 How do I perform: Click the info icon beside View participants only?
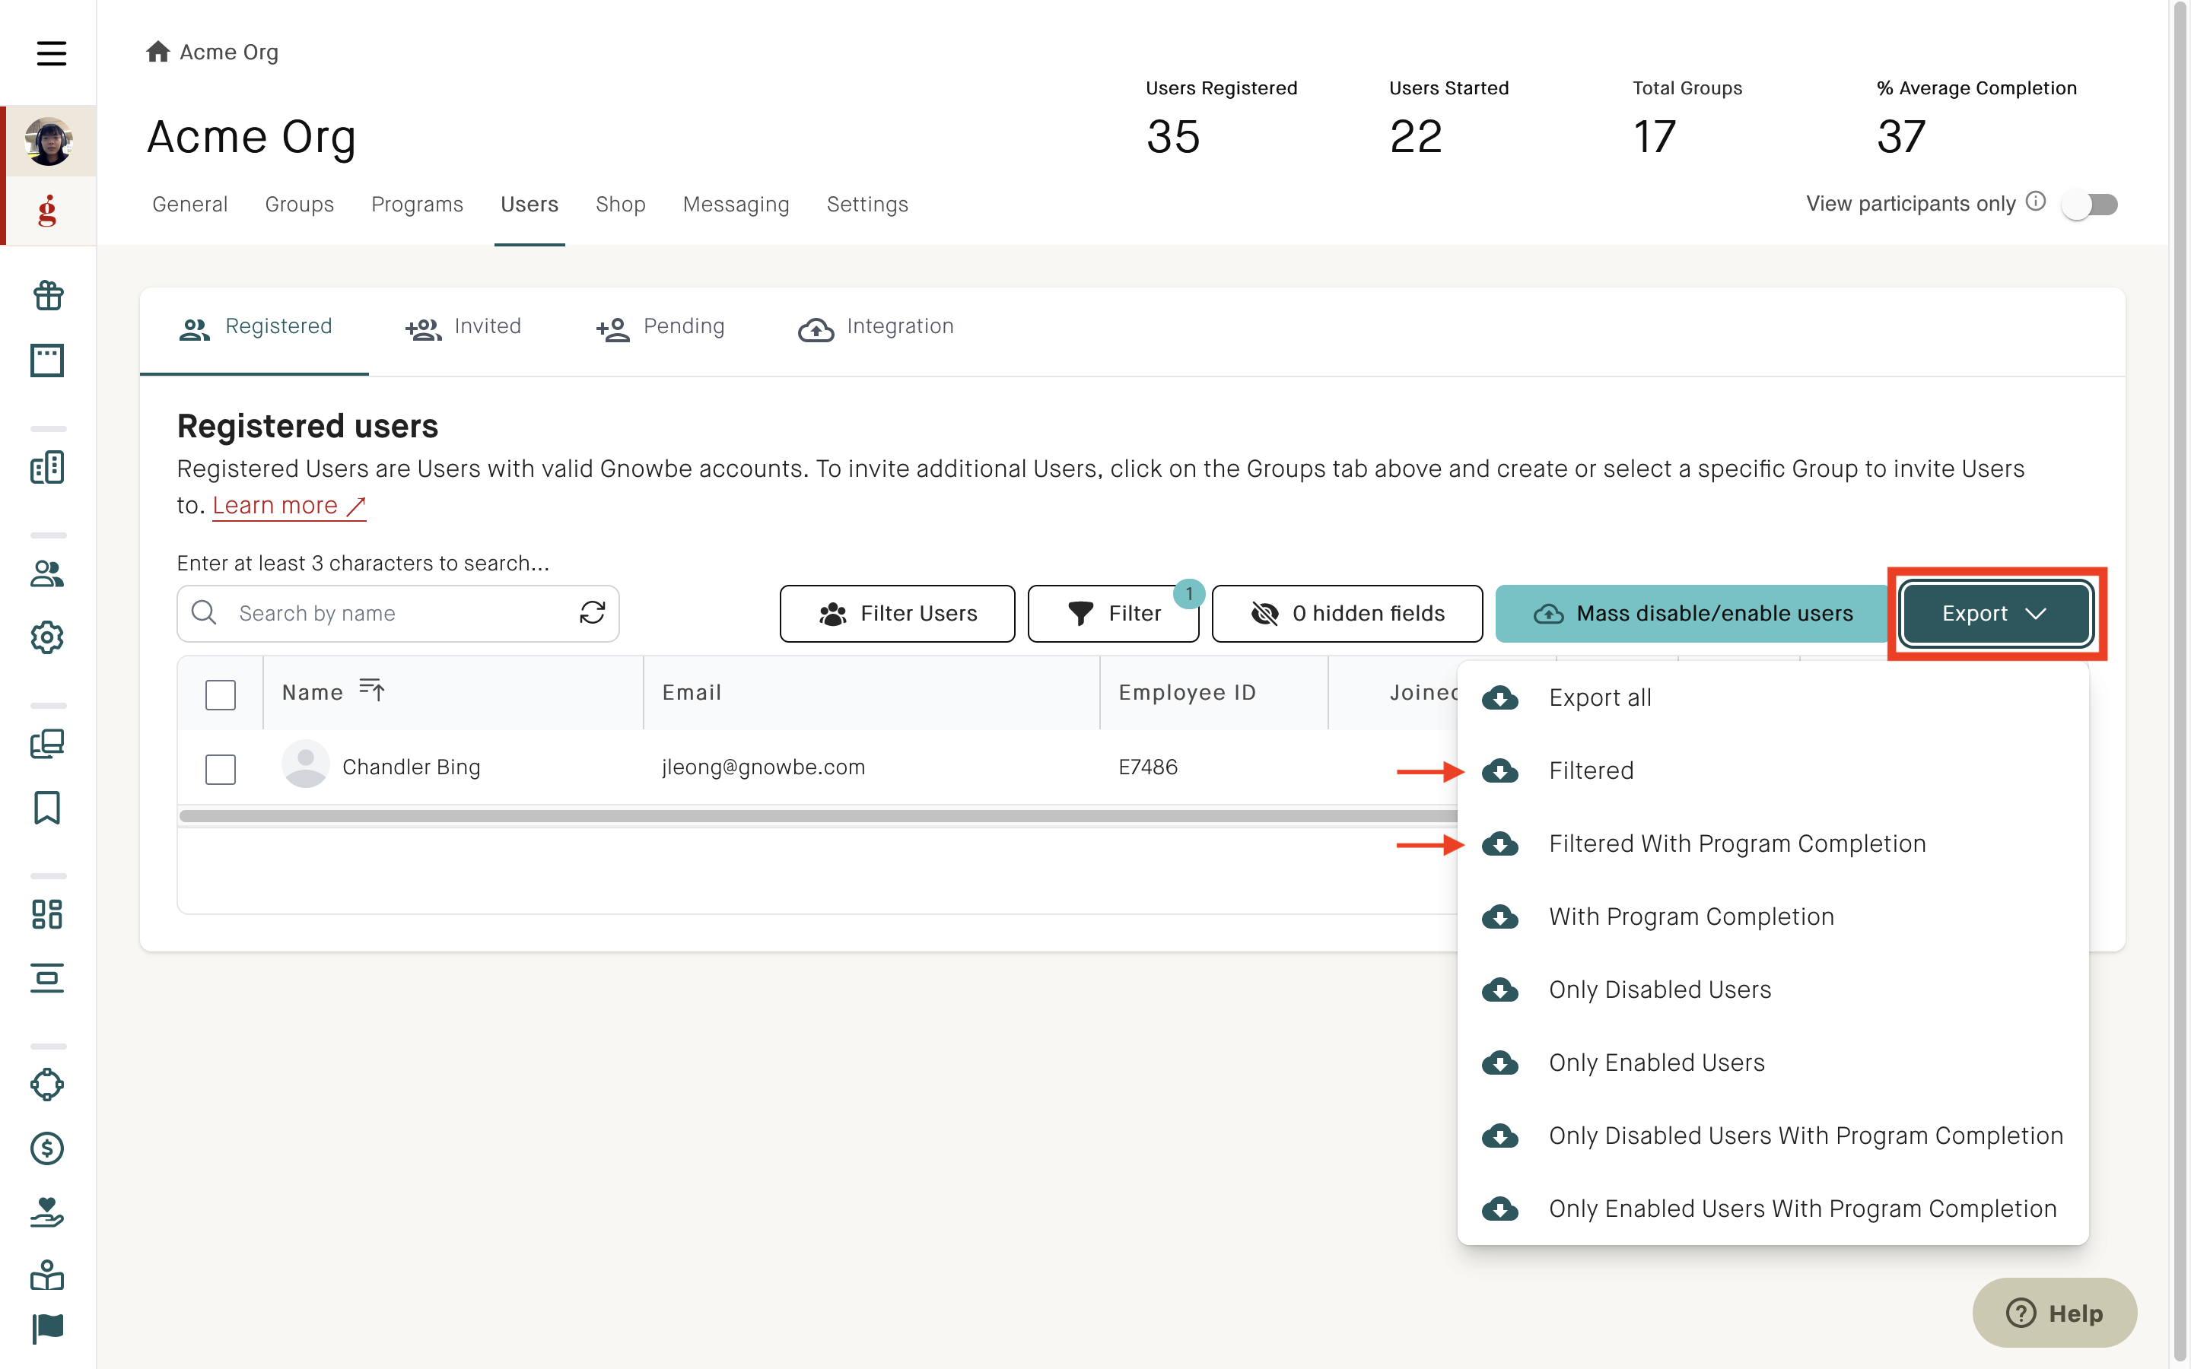click(2036, 201)
